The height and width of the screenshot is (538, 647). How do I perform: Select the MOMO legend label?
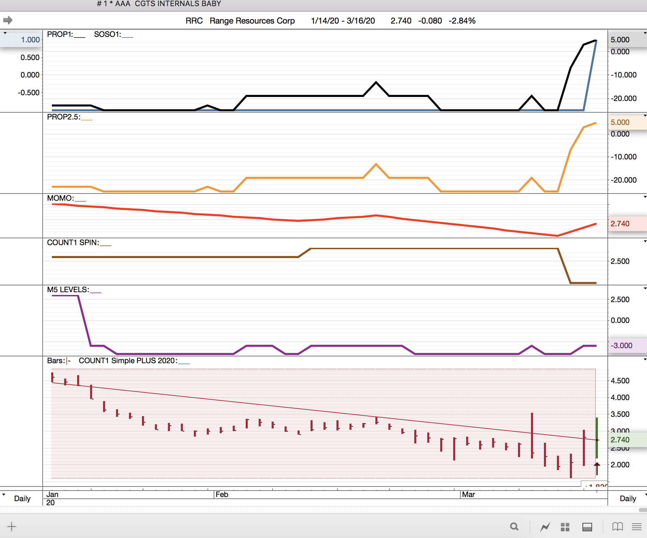coord(60,198)
